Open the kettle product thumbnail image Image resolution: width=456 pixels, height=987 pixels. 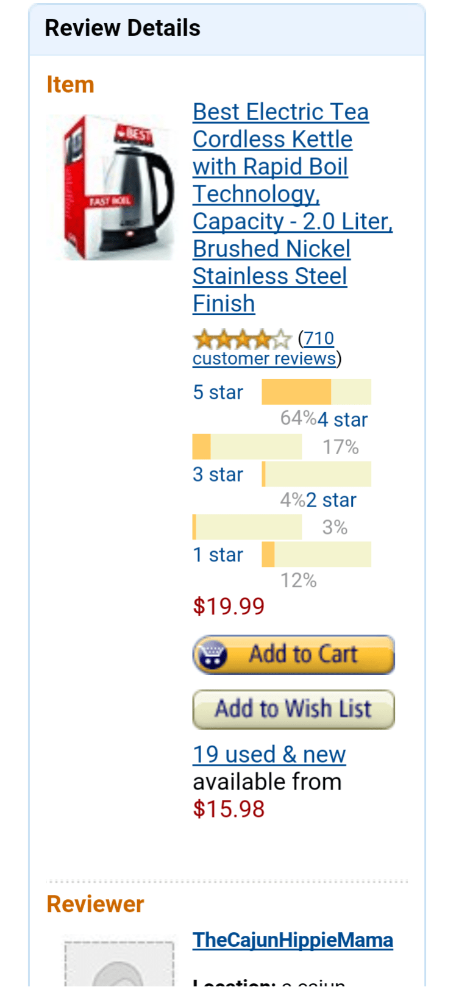[112, 187]
